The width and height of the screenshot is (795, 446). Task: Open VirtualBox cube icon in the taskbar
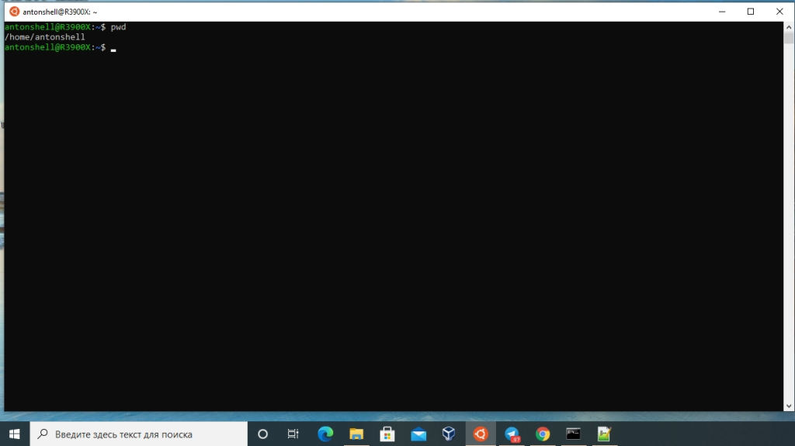[x=449, y=434]
